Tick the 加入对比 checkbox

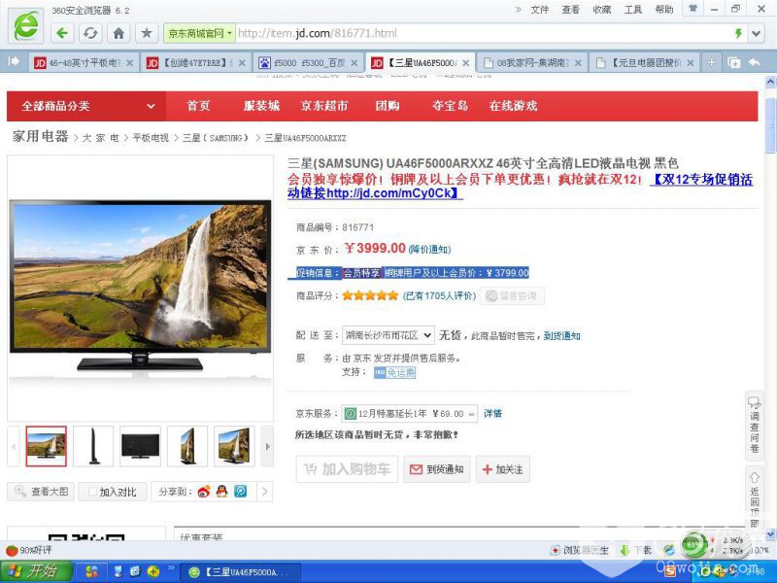[x=90, y=492]
